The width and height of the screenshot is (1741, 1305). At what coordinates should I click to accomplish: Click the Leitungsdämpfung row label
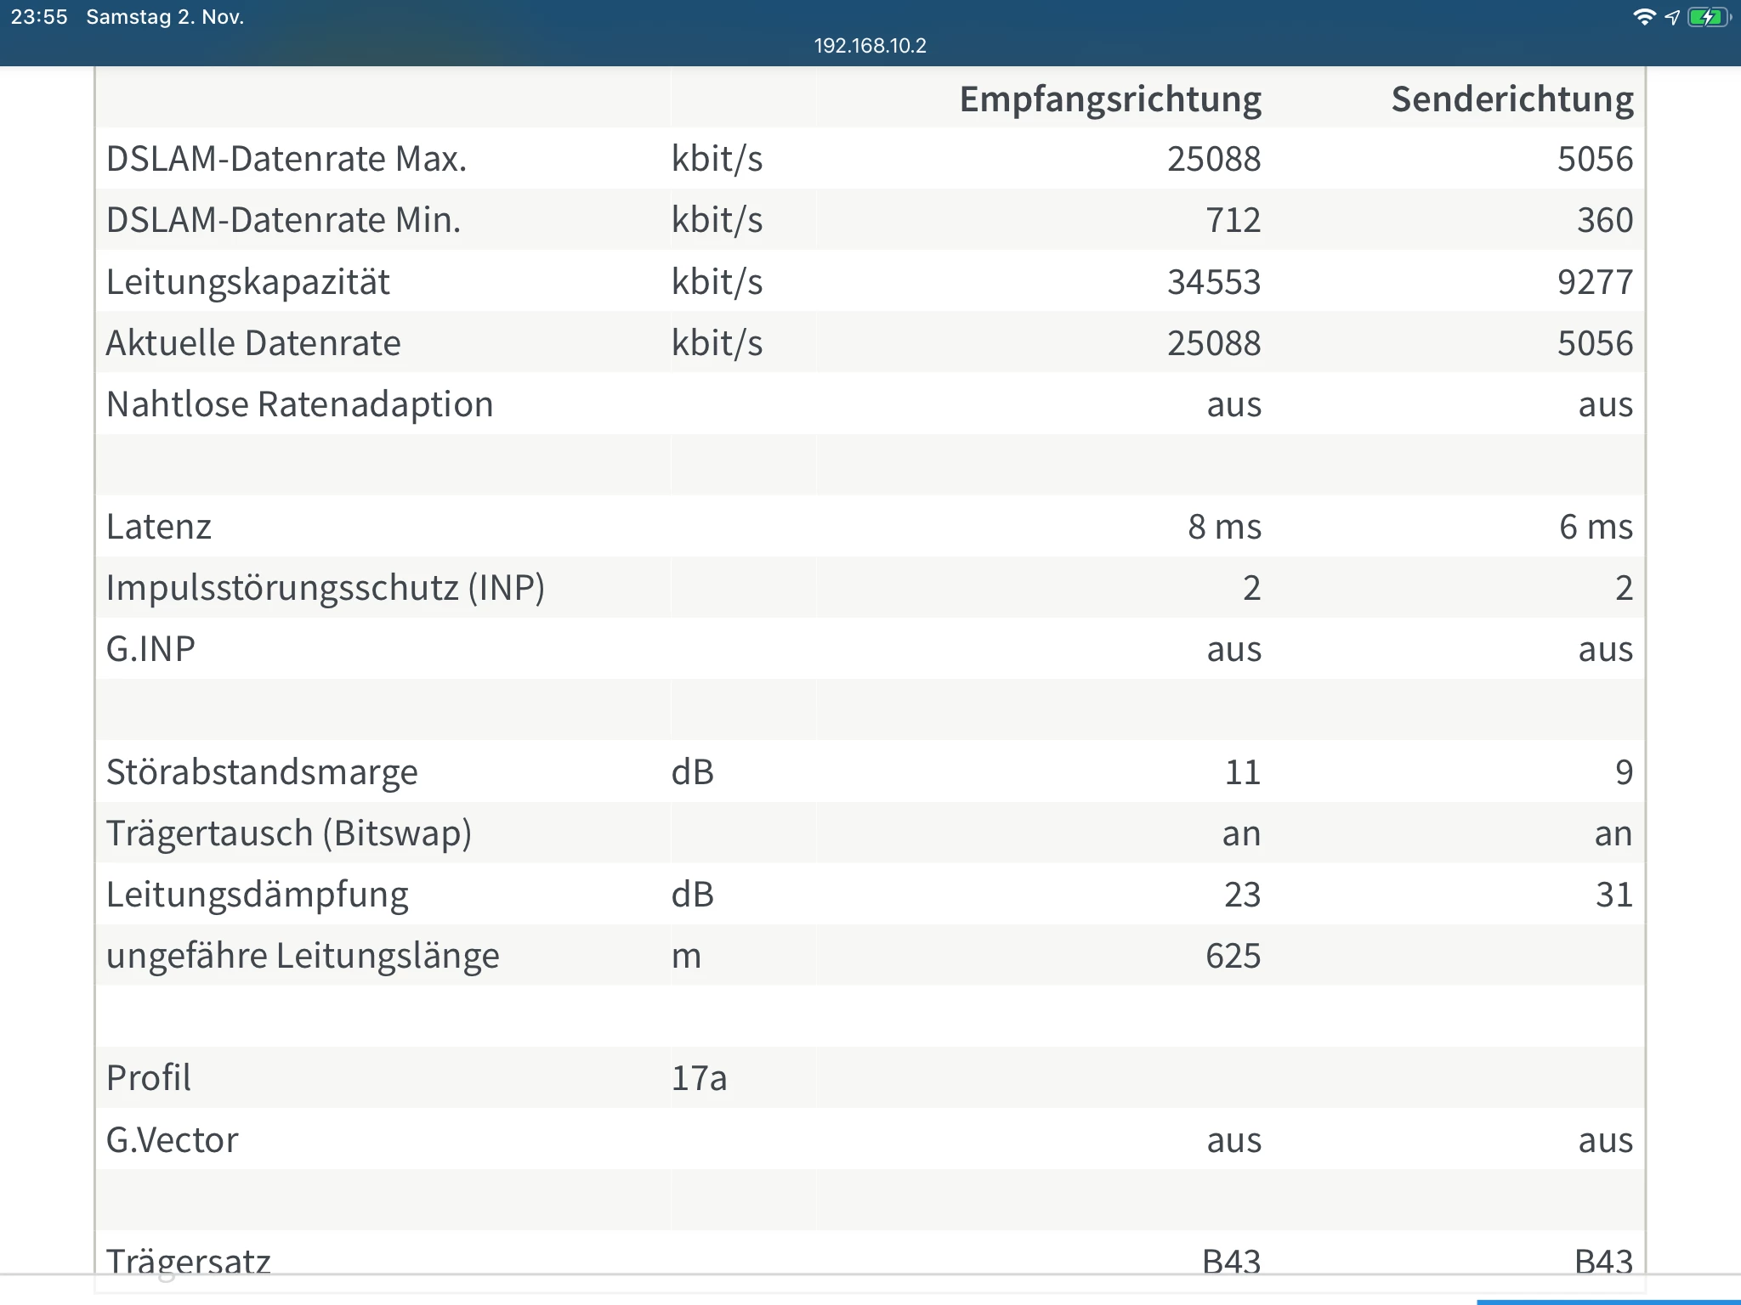(257, 895)
